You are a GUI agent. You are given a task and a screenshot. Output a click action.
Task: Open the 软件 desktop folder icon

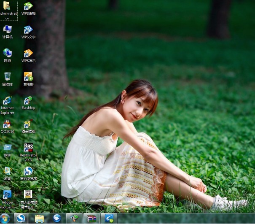[7, 148]
